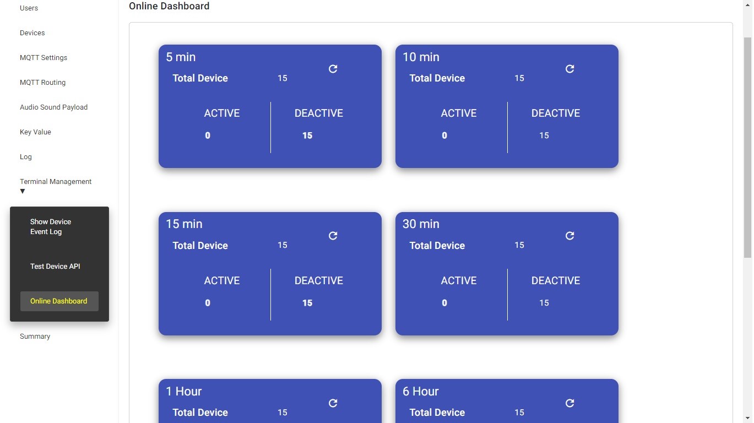Image resolution: width=754 pixels, height=423 pixels.
Task: Select Online Dashboard submenu item
Action: click(x=59, y=301)
